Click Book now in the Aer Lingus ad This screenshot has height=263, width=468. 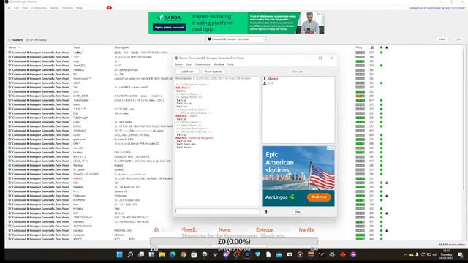pos(319,197)
